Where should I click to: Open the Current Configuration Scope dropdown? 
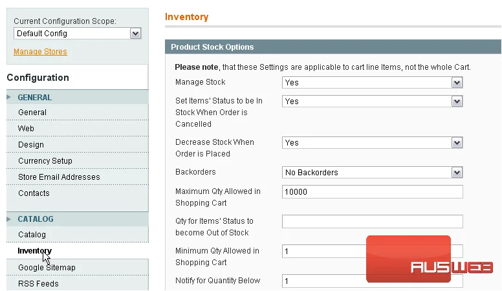pos(78,33)
